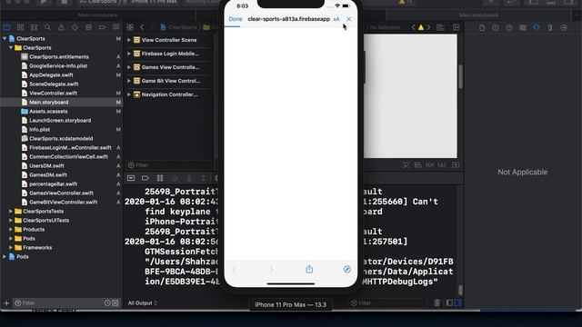This screenshot has width=582, height=327.
Task: Show the History inspector
Action: [x=495, y=27]
